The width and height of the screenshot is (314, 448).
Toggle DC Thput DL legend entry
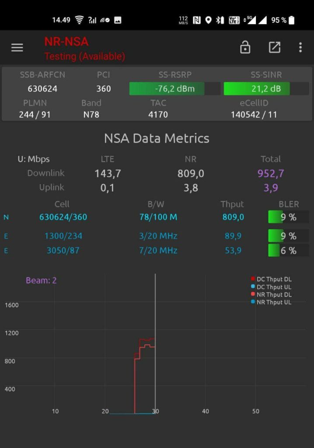(x=271, y=279)
